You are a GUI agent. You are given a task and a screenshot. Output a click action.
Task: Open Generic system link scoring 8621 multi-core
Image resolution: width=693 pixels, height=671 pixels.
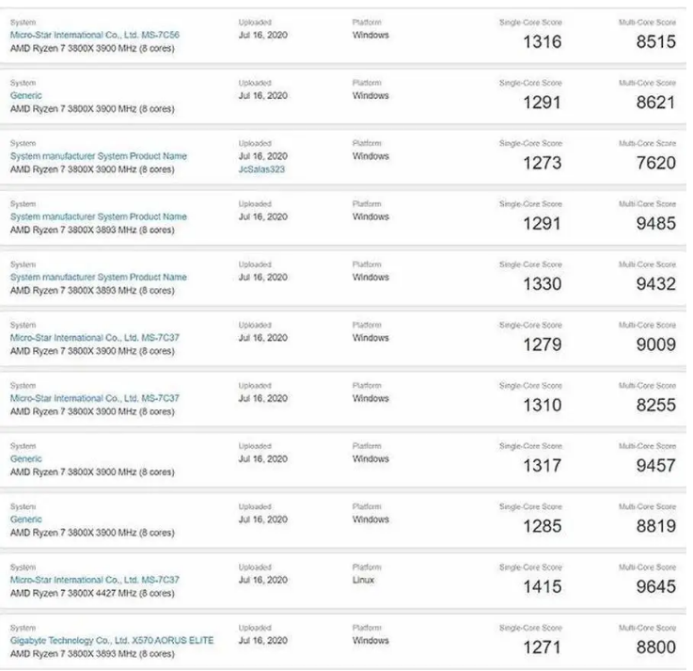25,95
